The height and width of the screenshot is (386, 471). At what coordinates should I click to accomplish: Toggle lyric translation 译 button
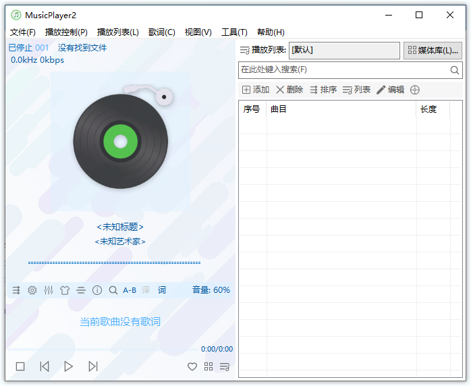(x=146, y=290)
